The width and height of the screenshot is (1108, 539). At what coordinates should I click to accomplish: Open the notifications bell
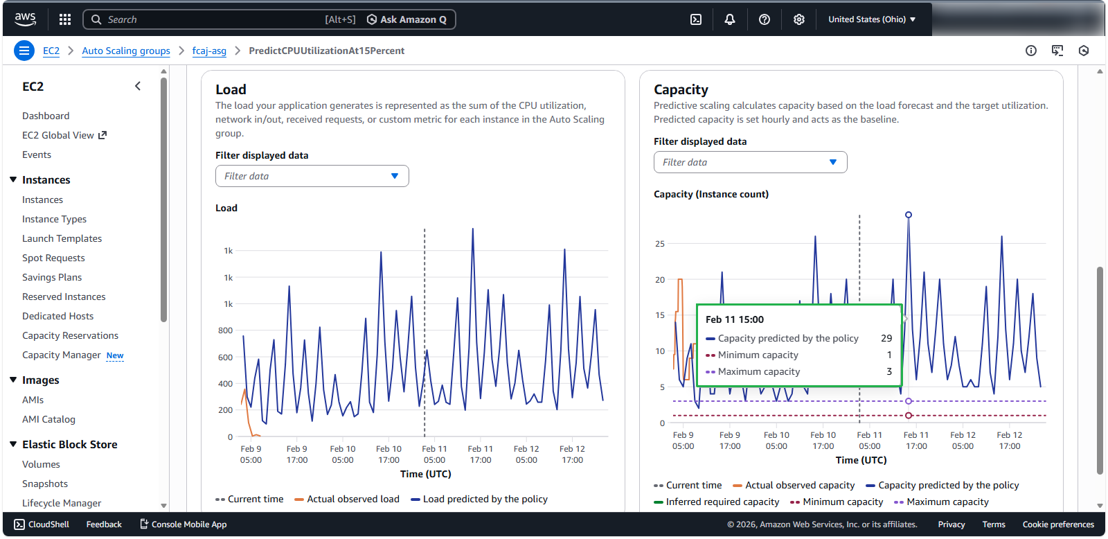tap(730, 19)
